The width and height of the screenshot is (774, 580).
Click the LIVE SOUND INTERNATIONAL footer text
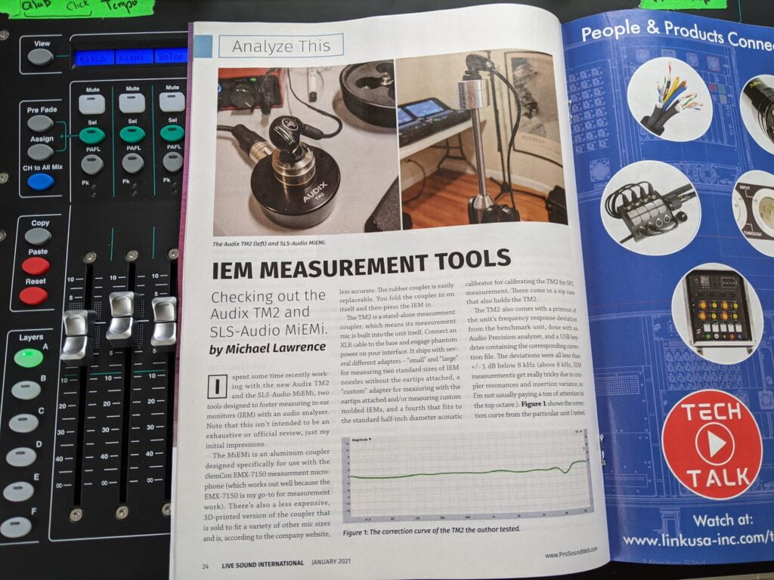pos(262,563)
